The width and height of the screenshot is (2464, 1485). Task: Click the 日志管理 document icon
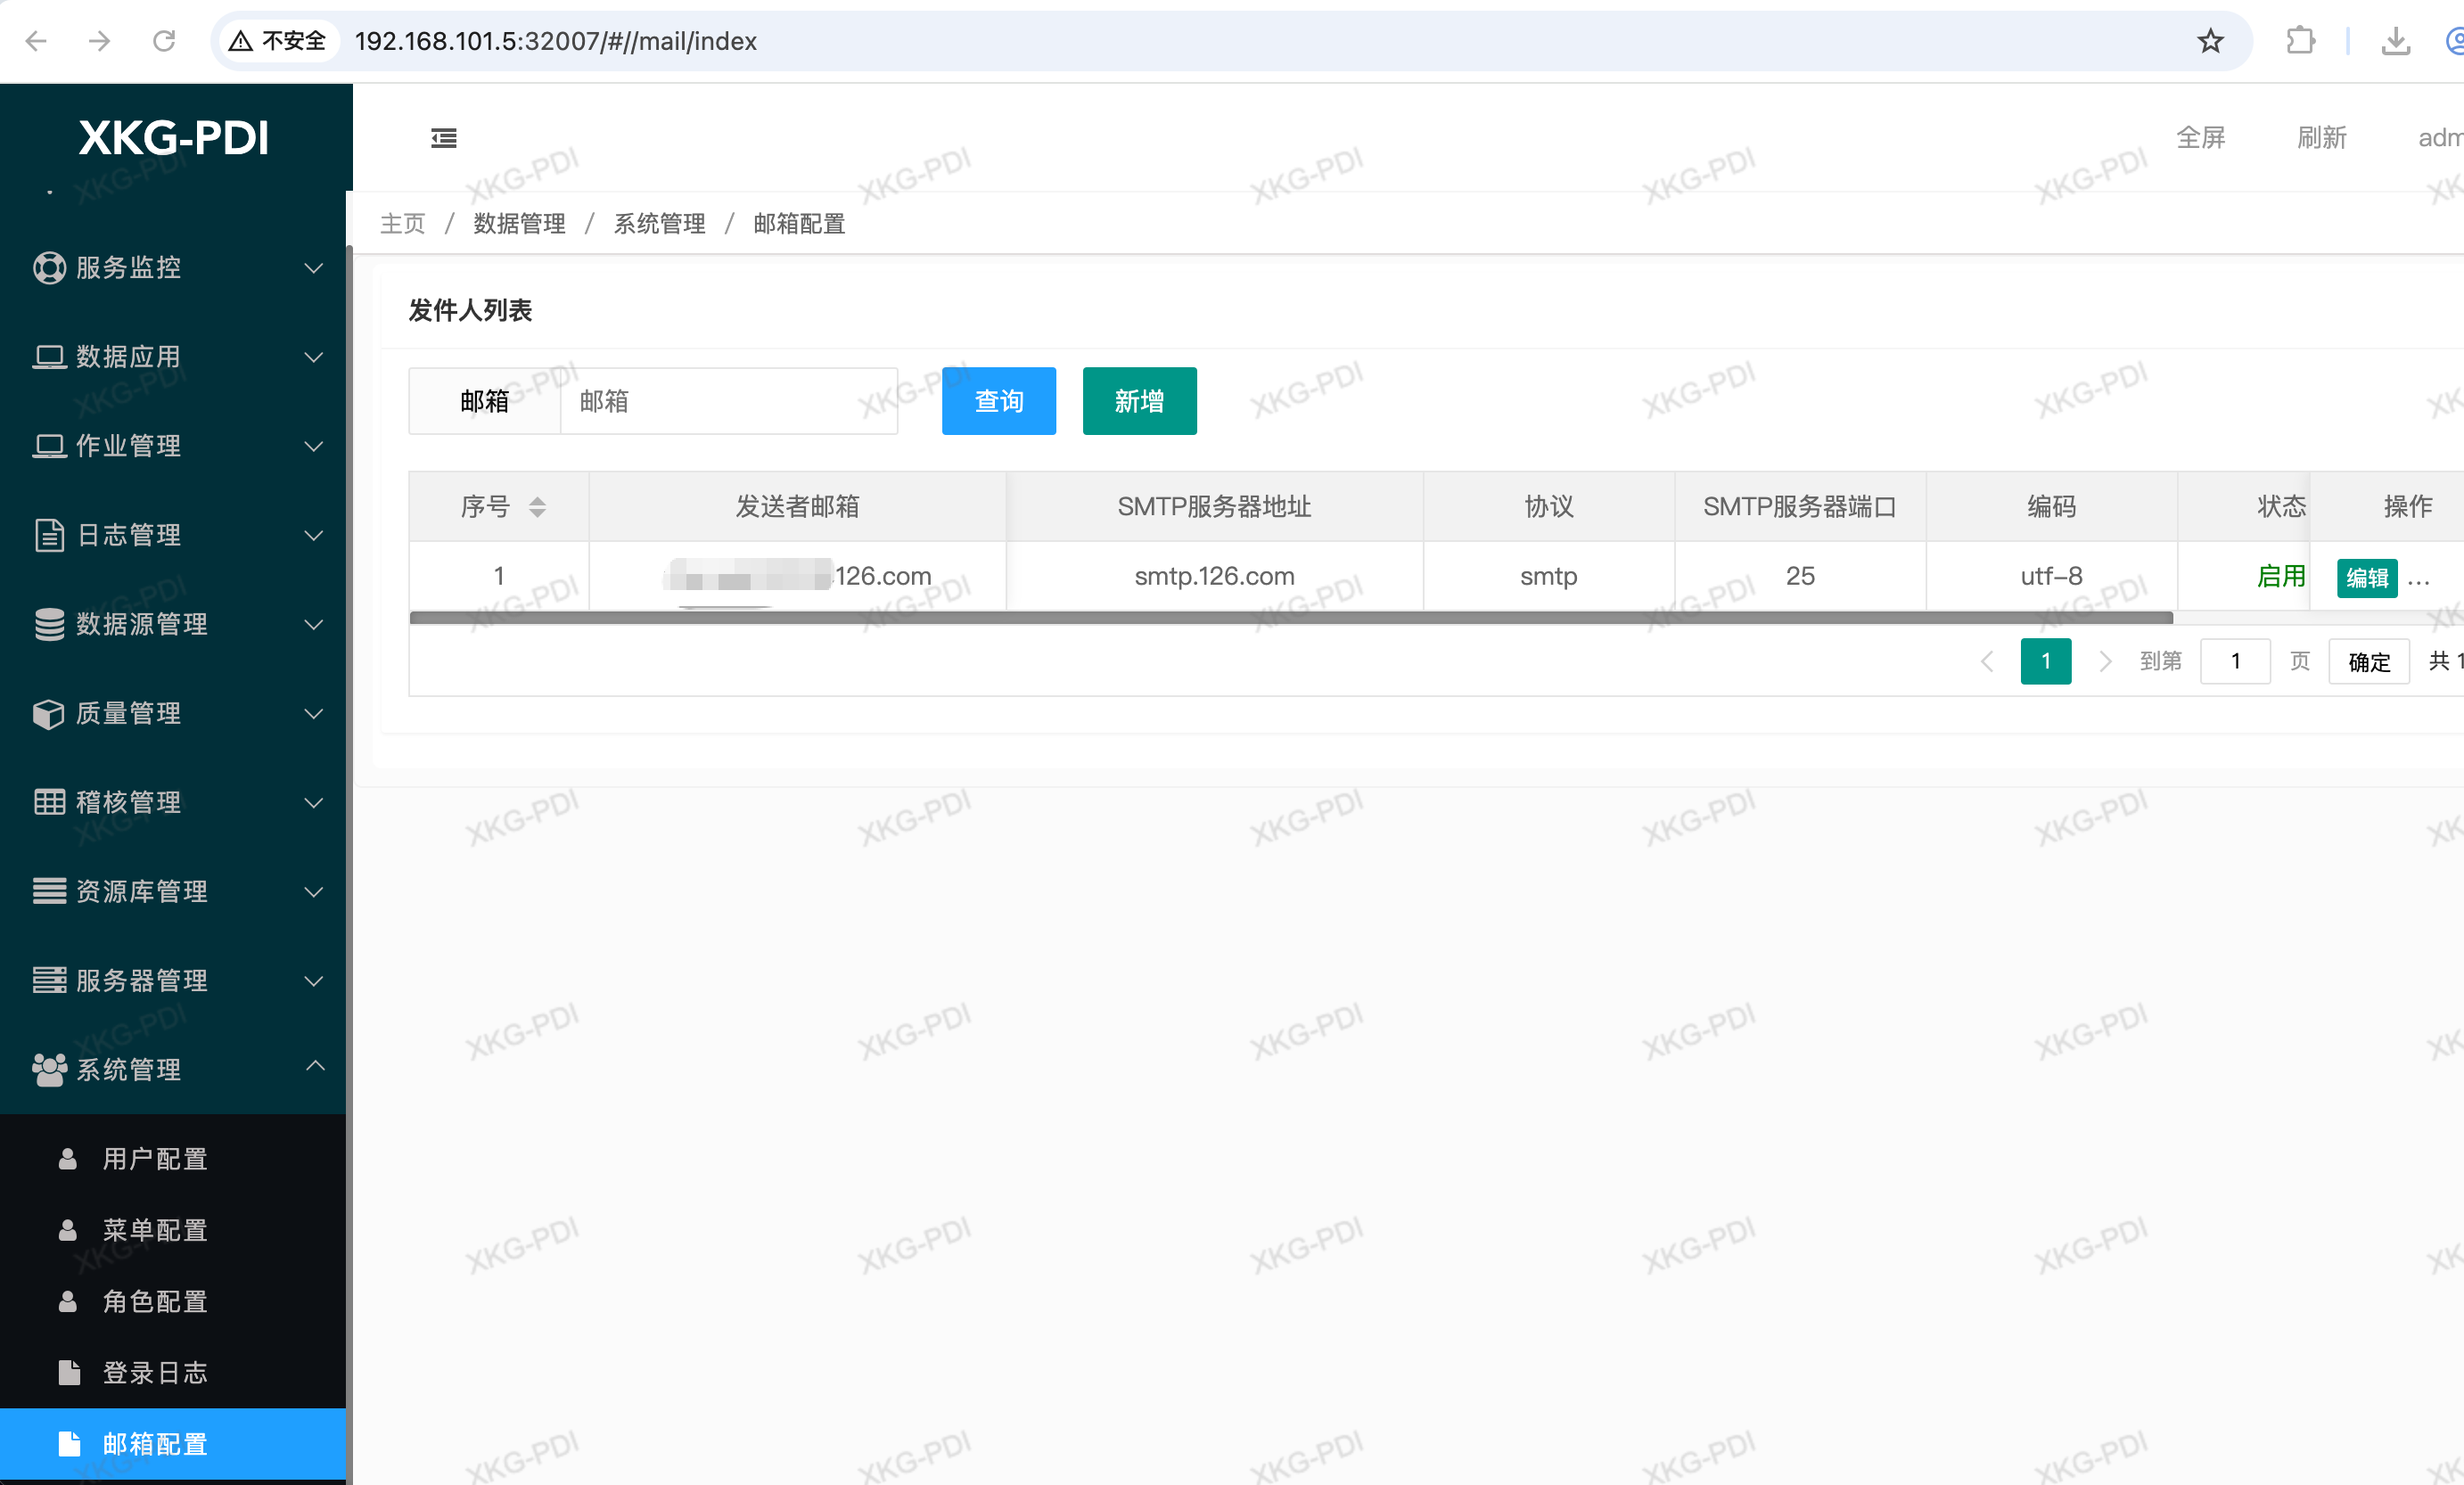[x=49, y=536]
